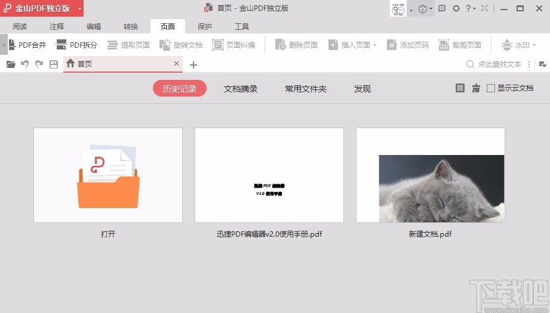Switch to the 工具 ribbon tab

coord(242,26)
